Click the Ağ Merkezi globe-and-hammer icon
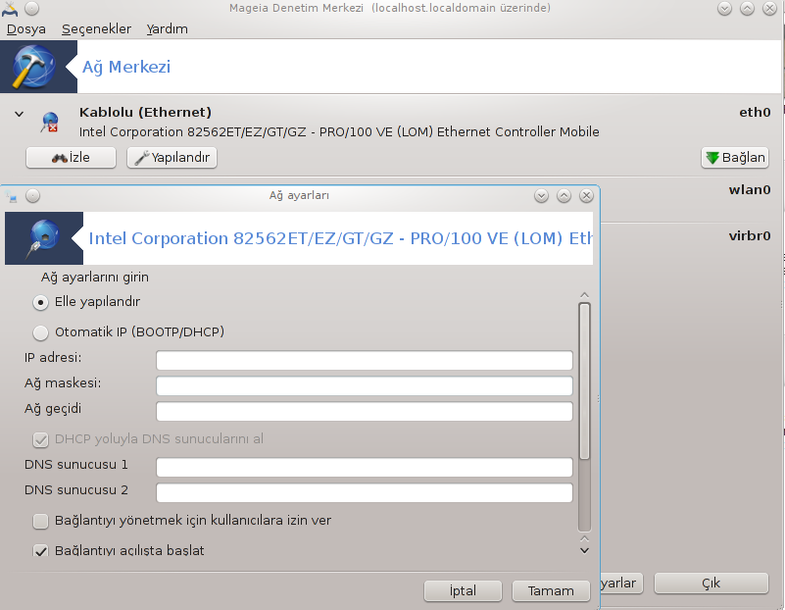 34,67
